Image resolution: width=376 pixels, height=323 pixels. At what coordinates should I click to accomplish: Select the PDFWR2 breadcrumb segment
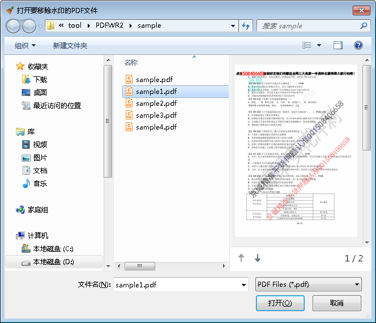click(x=109, y=25)
